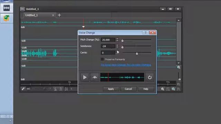Close the Voice Change dialog with red X
The image size is (221, 124).
(x=153, y=33)
